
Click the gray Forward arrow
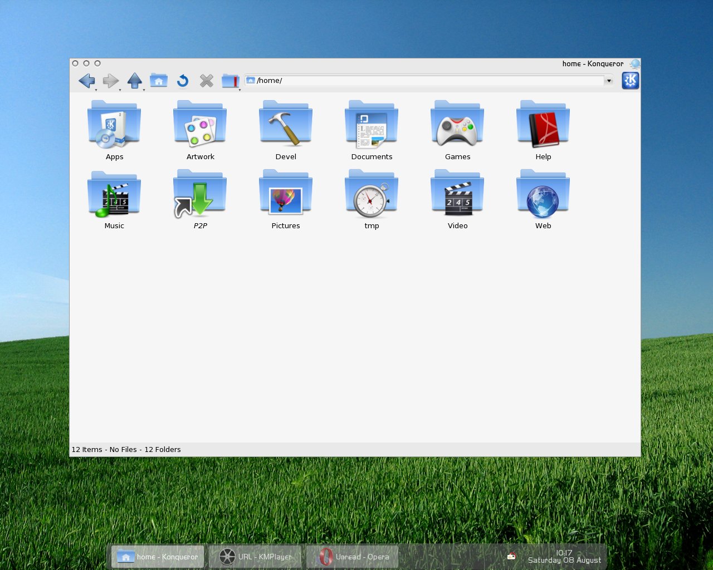click(x=110, y=81)
